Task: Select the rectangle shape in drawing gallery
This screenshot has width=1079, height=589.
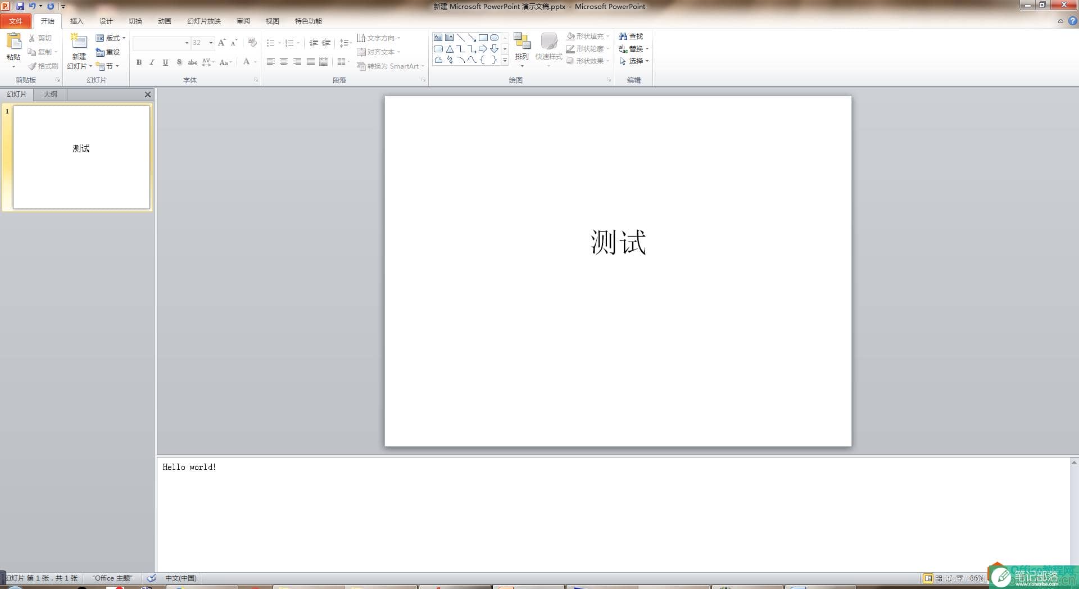Action: [x=483, y=38]
